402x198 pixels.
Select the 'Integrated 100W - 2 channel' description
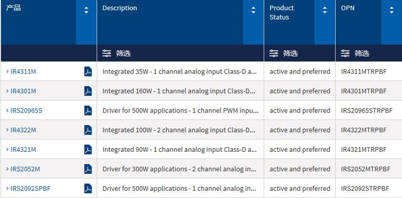179,130
